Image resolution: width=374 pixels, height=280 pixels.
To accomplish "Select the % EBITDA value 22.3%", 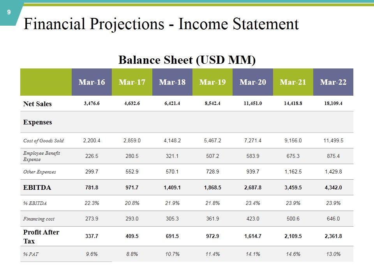I will [x=92, y=203].
